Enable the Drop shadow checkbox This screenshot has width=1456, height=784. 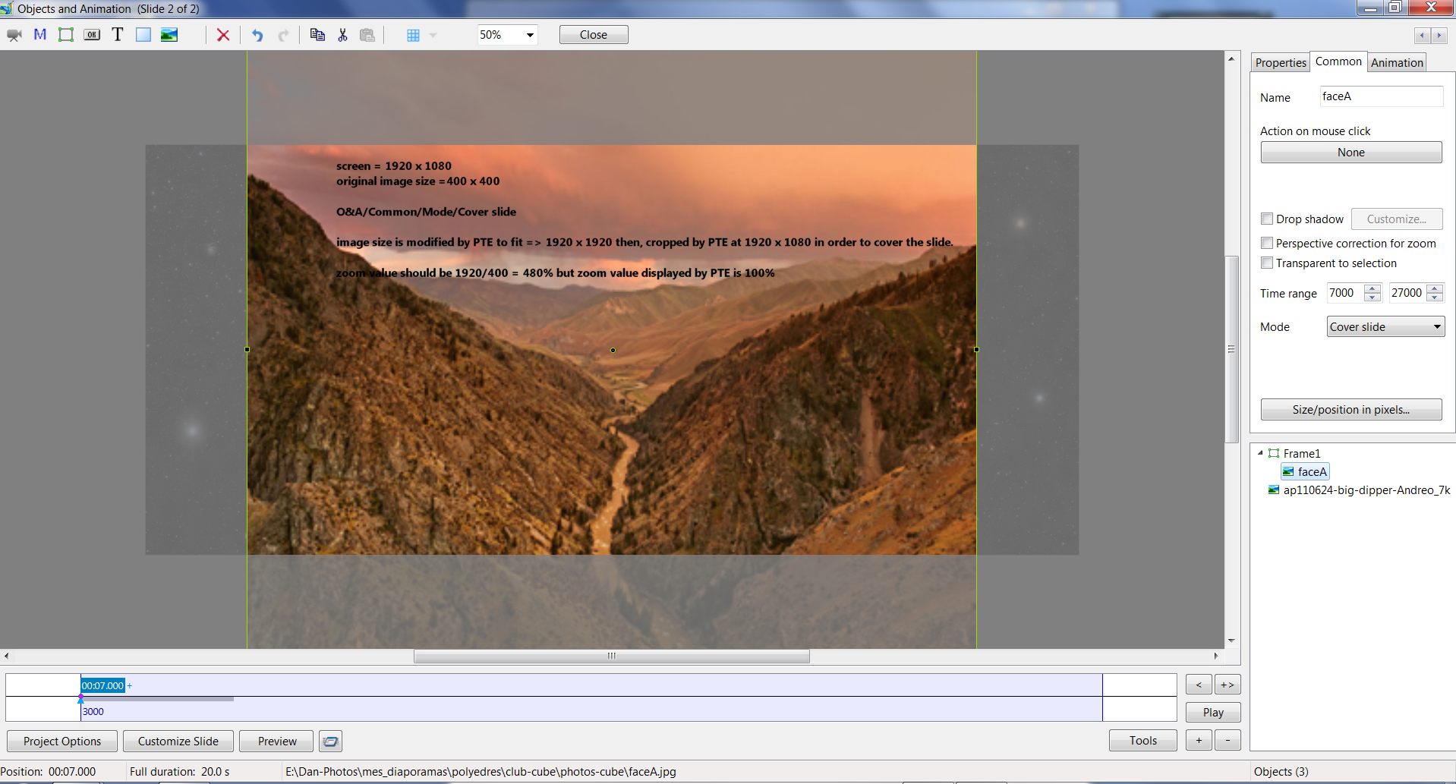click(x=1267, y=219)
